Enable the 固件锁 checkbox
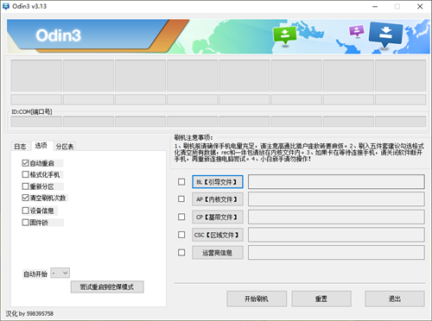The height and width of the screenshot is (321, 432). (25, 223)
